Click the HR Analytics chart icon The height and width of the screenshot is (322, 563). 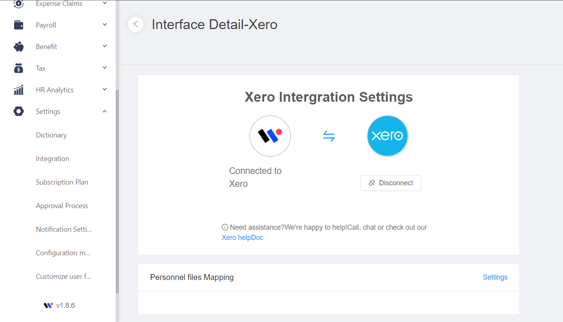[18, 90]
